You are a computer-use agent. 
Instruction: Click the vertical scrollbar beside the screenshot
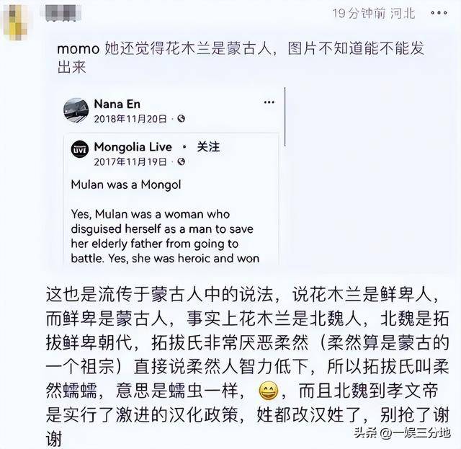[285, 117]
